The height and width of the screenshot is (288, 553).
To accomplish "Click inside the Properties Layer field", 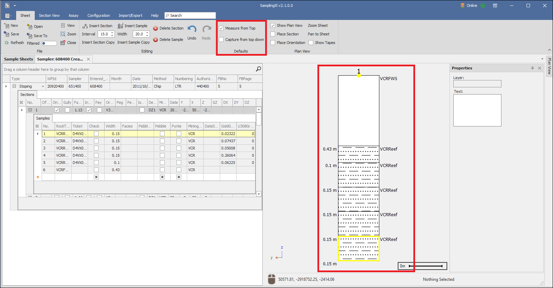I will [x=477, y=84].
